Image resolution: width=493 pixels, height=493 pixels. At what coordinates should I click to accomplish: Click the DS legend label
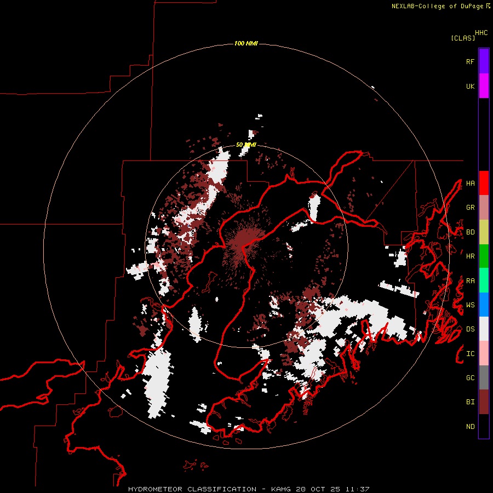[470, 329]
